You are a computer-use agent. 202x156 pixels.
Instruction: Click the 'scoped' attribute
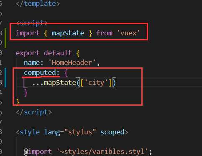tap(112, 132)
